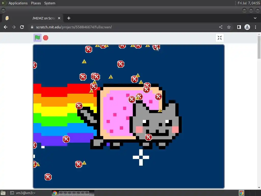The height and width of the screenshot is (196, 261).
Task: Click the white plus-shaped star below the cat
Action: [141, 157]
